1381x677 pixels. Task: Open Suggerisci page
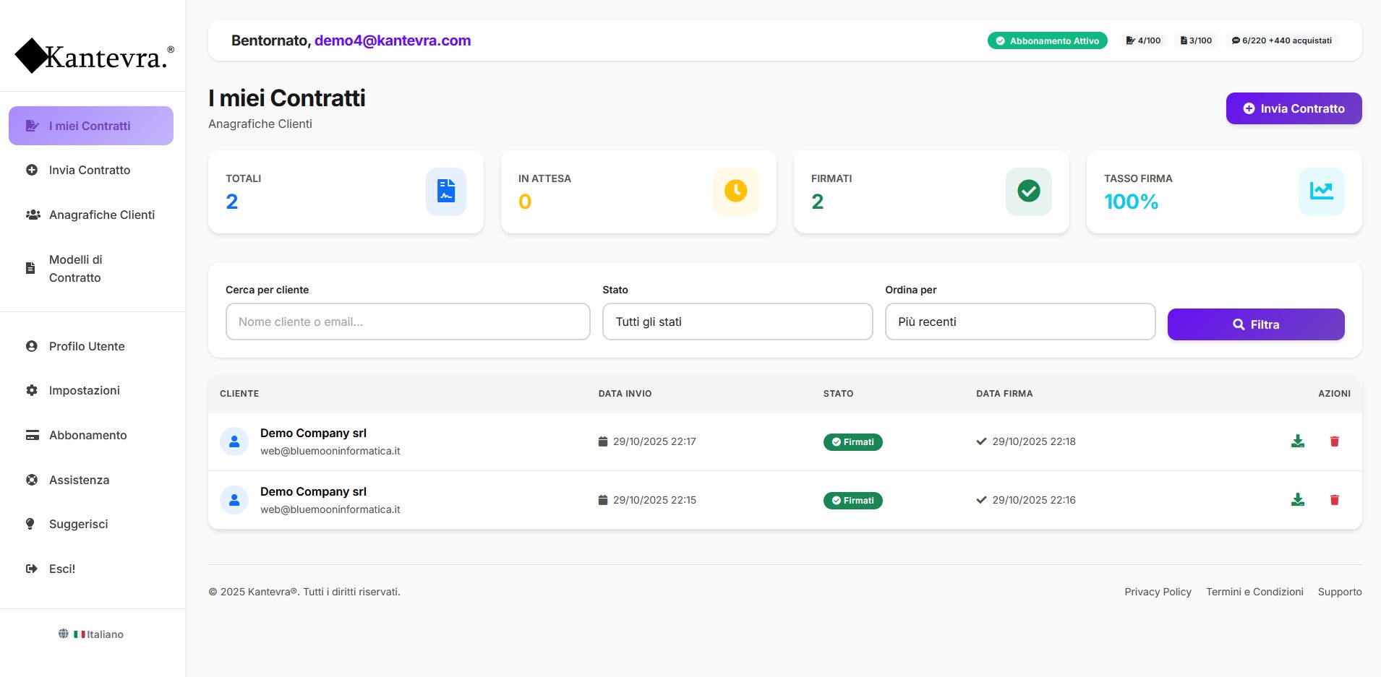coord(91,524)
